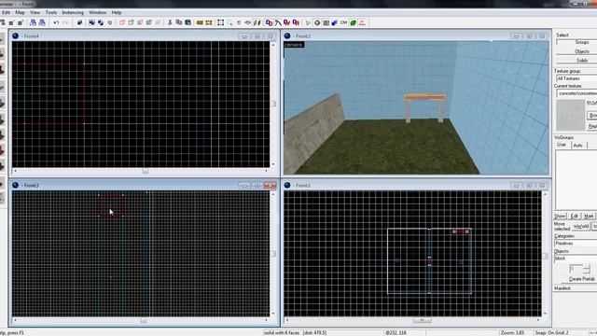Screen dimensions: 597x336
Task: Click the '@232, 118' coordinates status text
Action: (396, 332)
